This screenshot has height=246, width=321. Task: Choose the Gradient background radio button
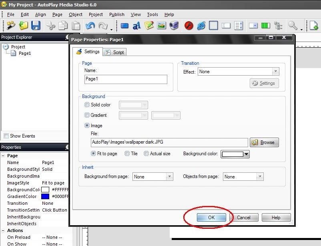(87, 115)
